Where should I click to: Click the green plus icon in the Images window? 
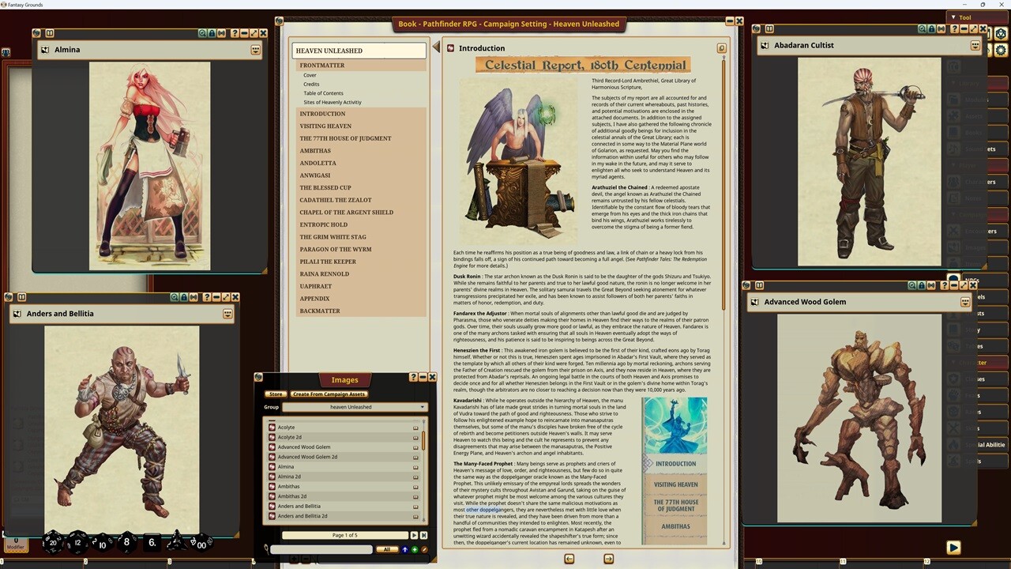pyautogui.click(x=415, y=548)
